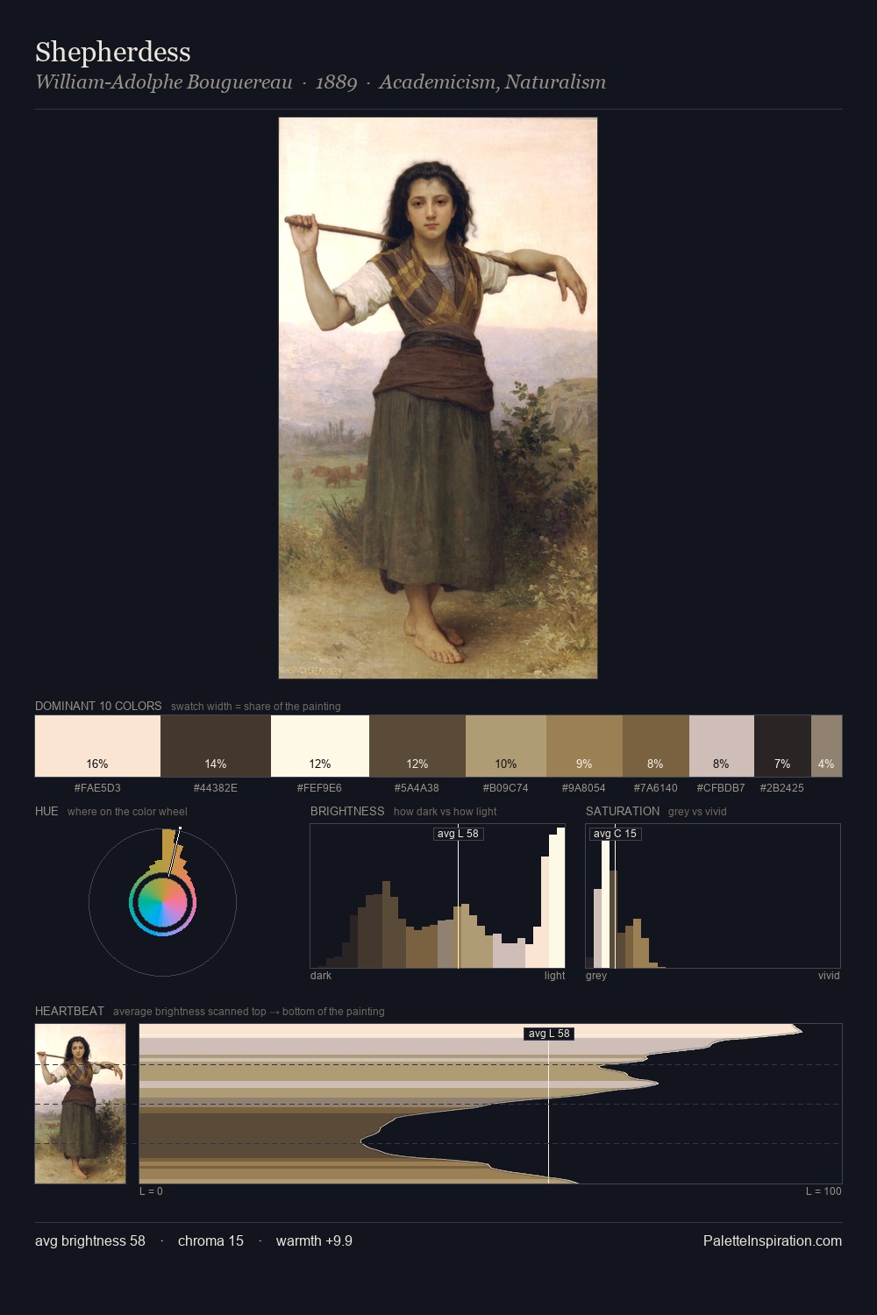The height and width of the screenshot is (1315, 877).
Task: Click the #44382E hex label
Action: click(216, 788)
